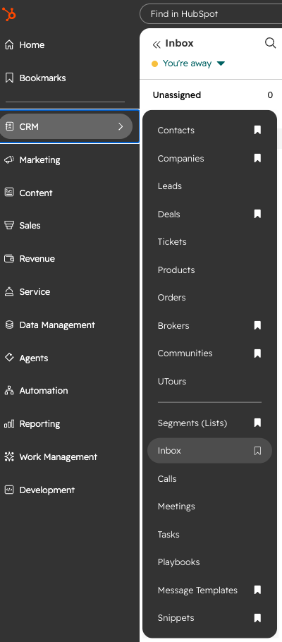Click the Work Management sparkle icon
This screenshot has height=642, width=282.
pos(9,457)
